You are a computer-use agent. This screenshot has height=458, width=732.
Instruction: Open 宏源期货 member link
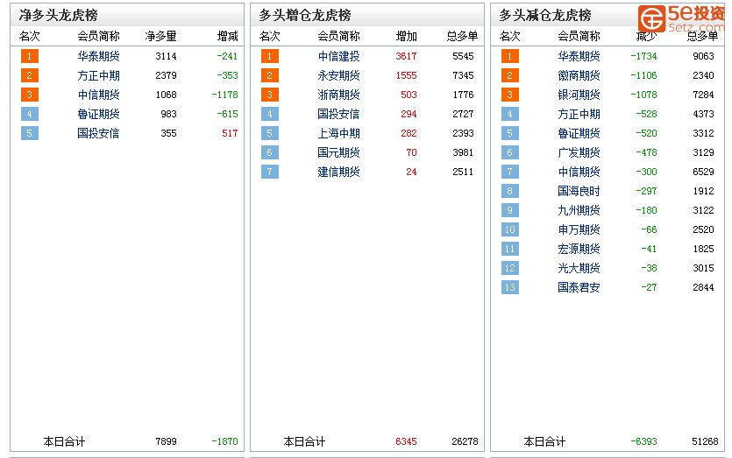click(x=579, y=249)
